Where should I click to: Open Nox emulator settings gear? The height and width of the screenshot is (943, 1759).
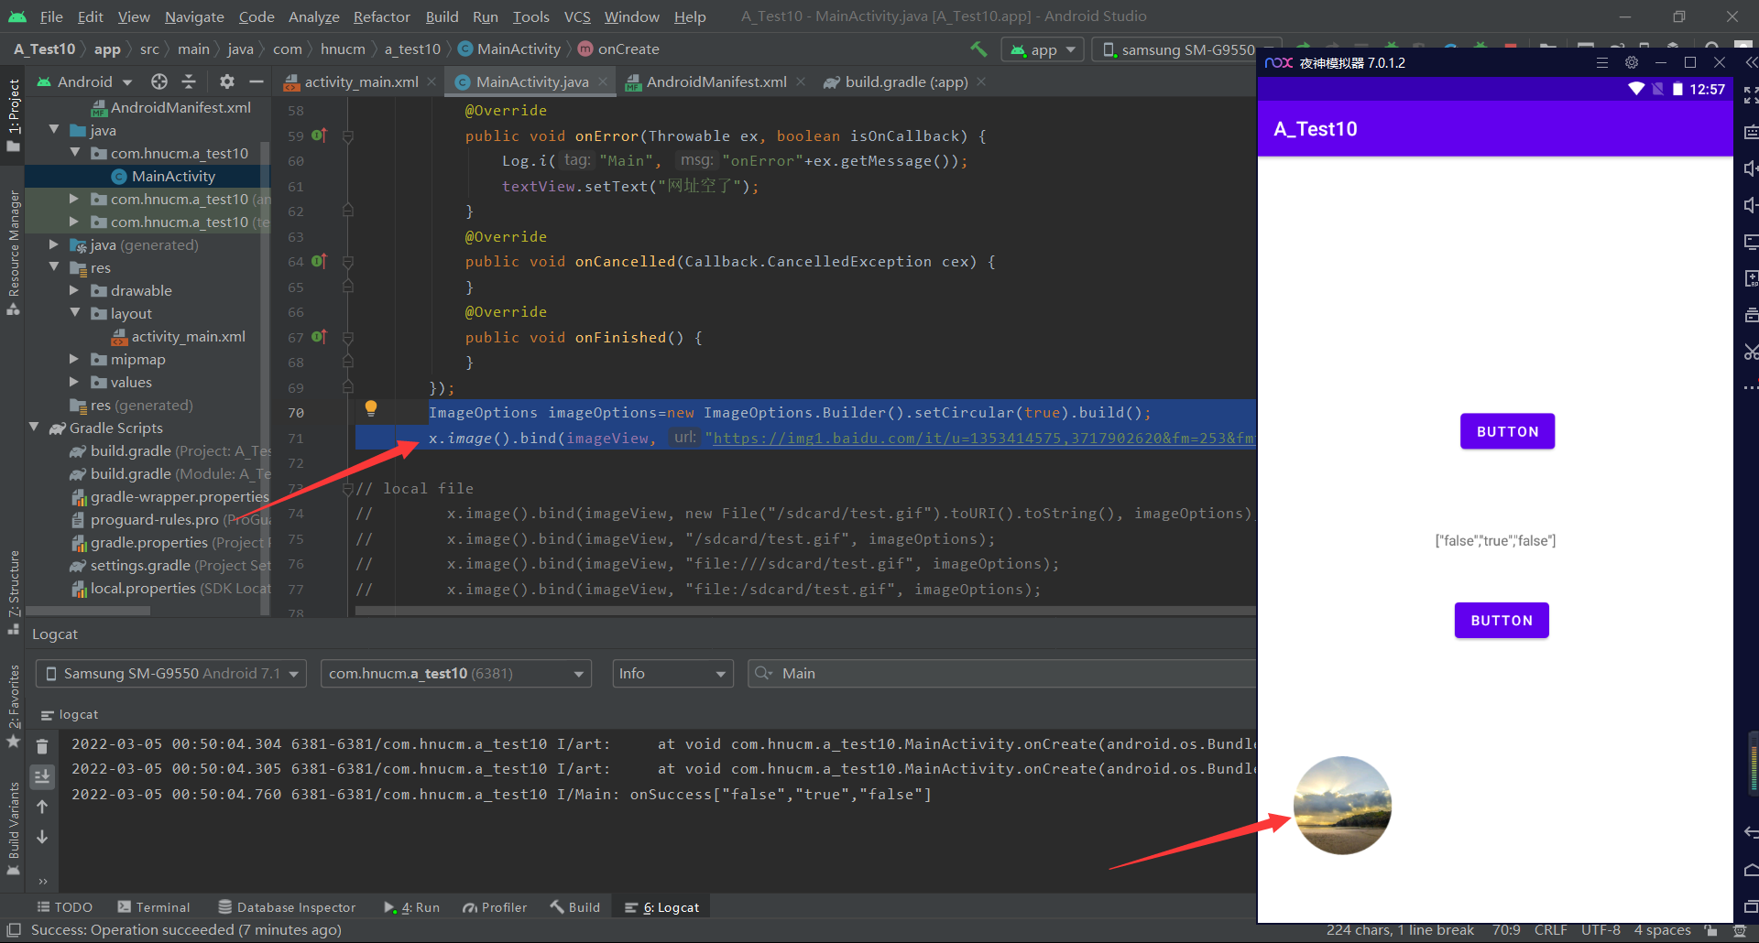[1632, 62]
